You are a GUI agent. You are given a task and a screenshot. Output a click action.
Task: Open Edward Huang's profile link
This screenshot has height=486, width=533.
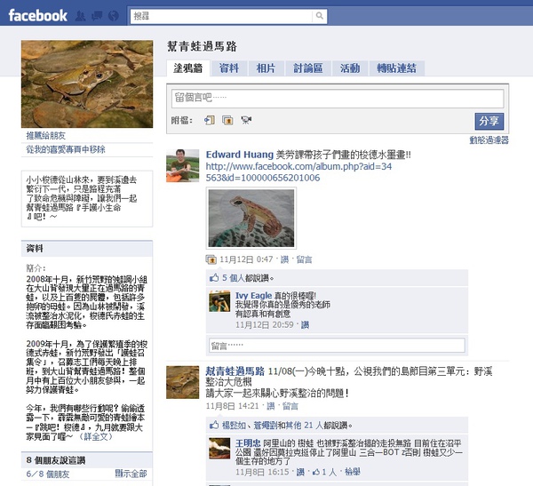coord(240,155)
